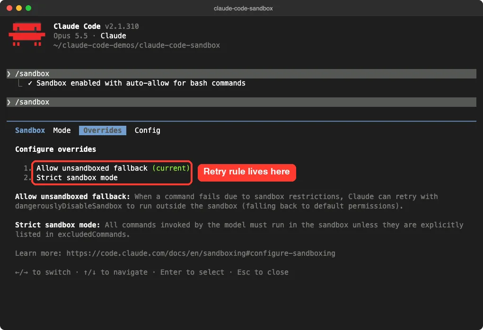483x330 pixels.
Task: Click the Opus 5.5 model label
Action: coord(70,36)
